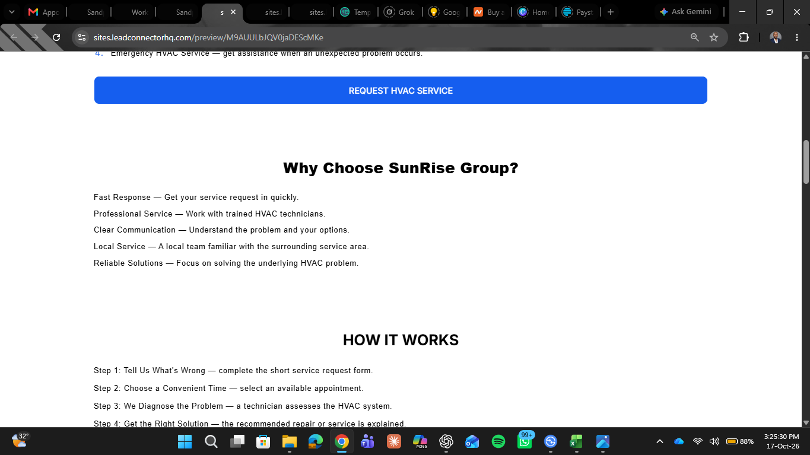
Task: Switch to the Home tab
Action: [x=533, y=12]
